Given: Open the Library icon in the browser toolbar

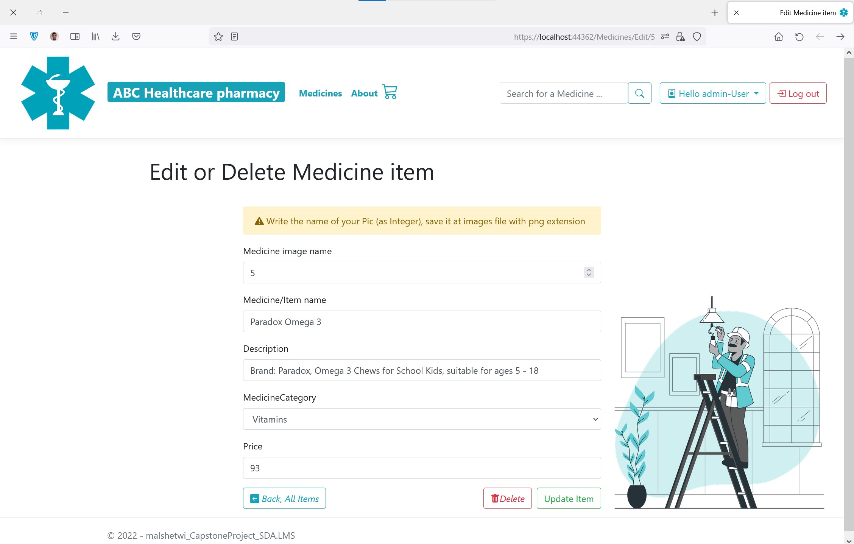Looking at the screenshot, I should [x=95, y=36].
